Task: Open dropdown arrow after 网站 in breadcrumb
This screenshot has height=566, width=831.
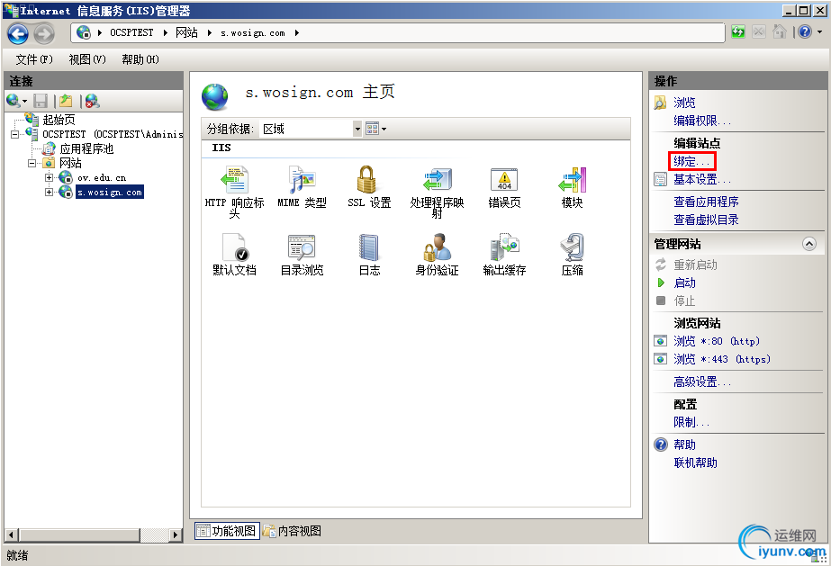Action: [x=210, y=32]
